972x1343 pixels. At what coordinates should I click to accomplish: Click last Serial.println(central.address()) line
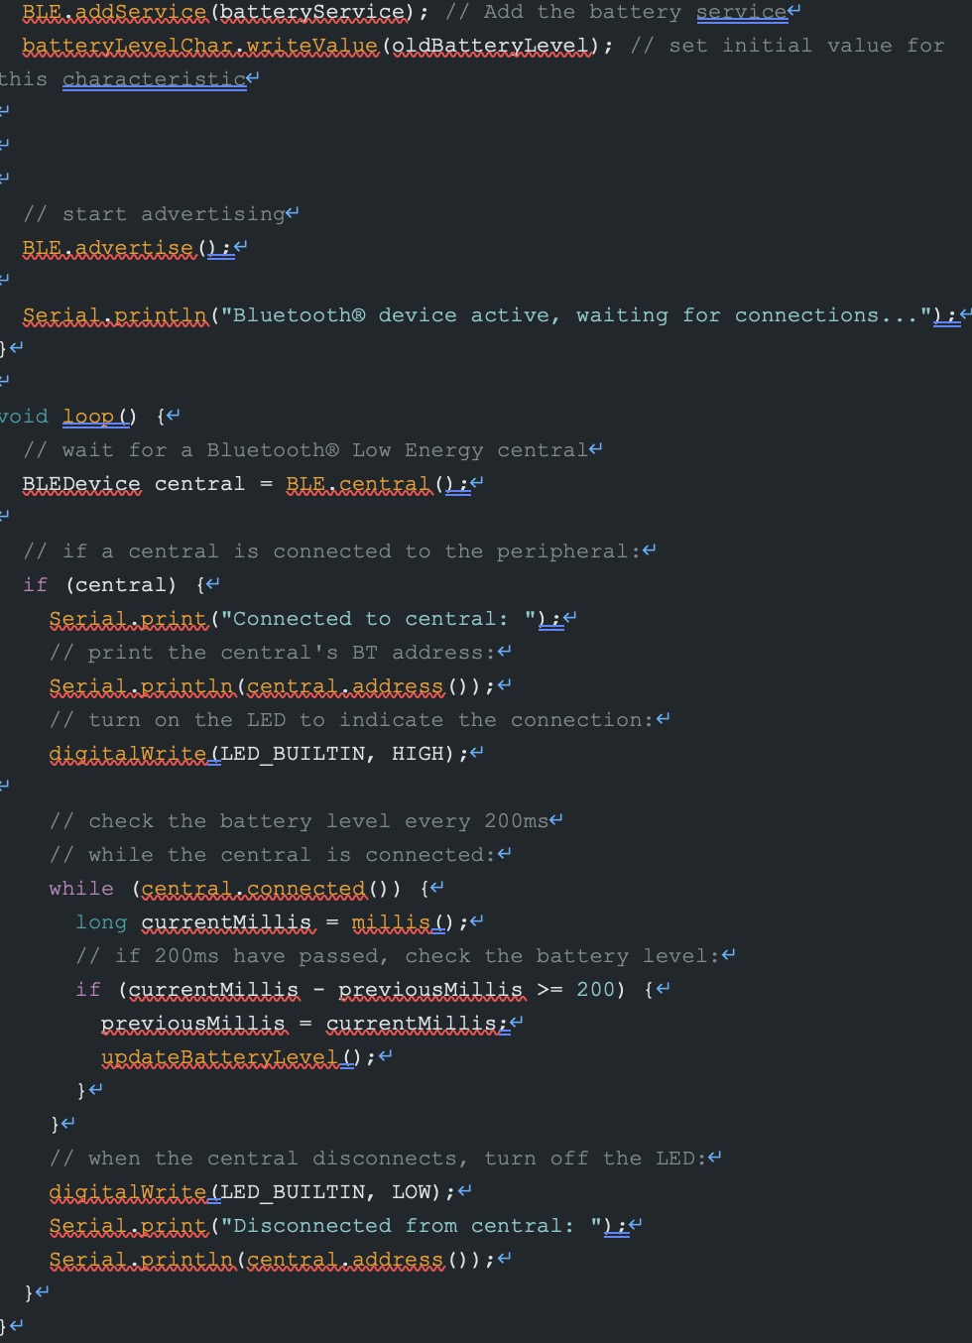(273, 1260)
